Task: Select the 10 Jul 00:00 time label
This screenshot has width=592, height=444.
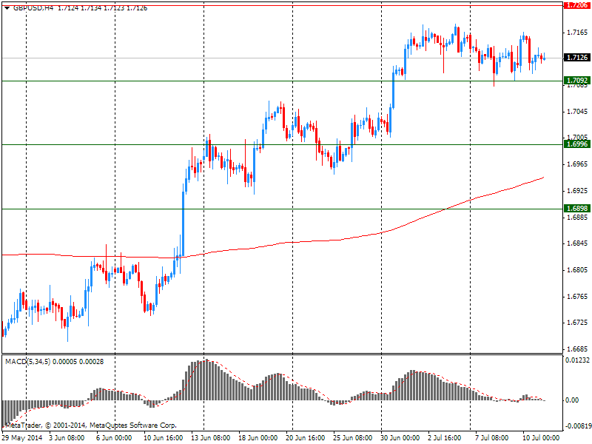Action: pos(541,438)
